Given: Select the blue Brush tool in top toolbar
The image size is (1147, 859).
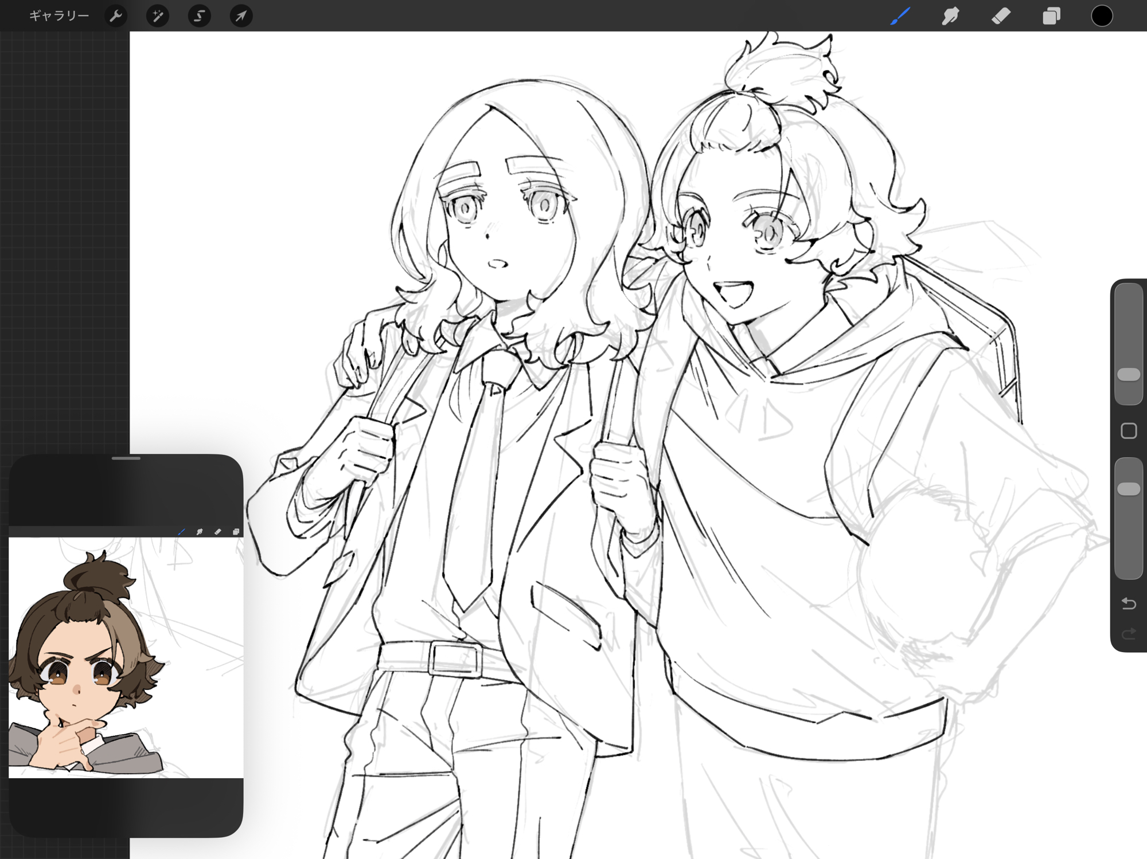Looking at the screenshot, I should [x=900, y=16].
